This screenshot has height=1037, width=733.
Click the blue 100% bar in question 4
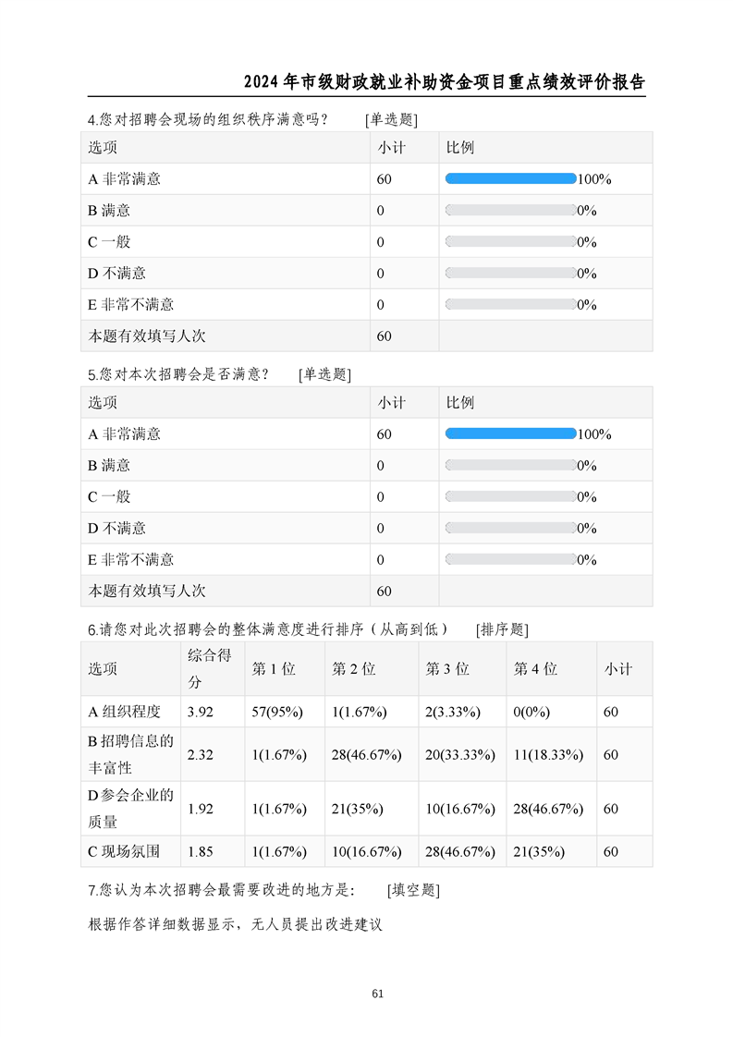(511, 178)
